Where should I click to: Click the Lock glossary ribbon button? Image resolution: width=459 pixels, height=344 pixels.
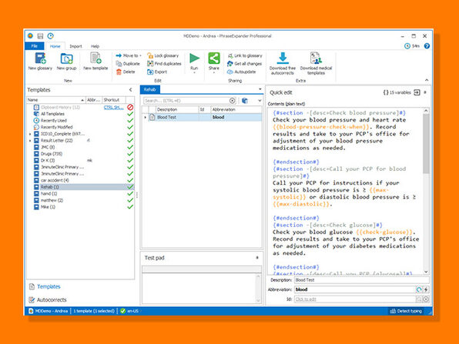162,55
